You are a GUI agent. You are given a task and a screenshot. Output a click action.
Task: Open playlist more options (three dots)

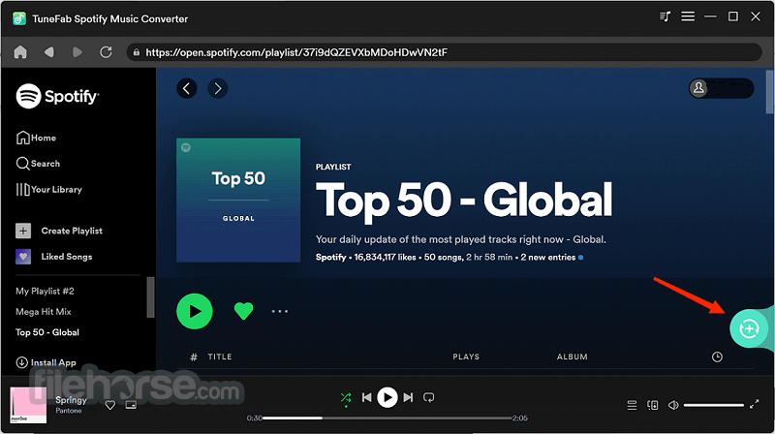coord(280,311)
